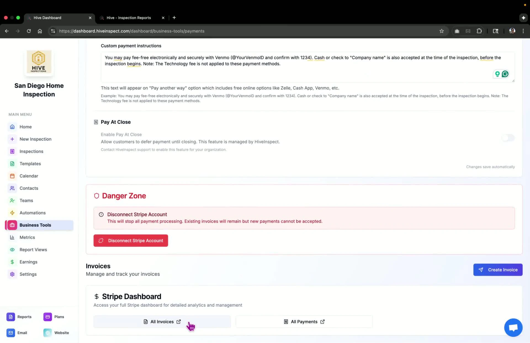Viewport: 530px width, 343px height.
Task: Open Reports shortcut at sidebar bottom
Action: click(19, 317)
